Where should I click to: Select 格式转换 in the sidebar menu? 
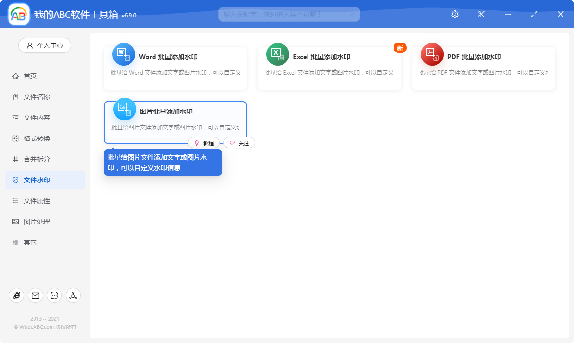[37, 138]
